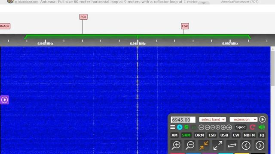Select DRM demodulation mode

199,135
